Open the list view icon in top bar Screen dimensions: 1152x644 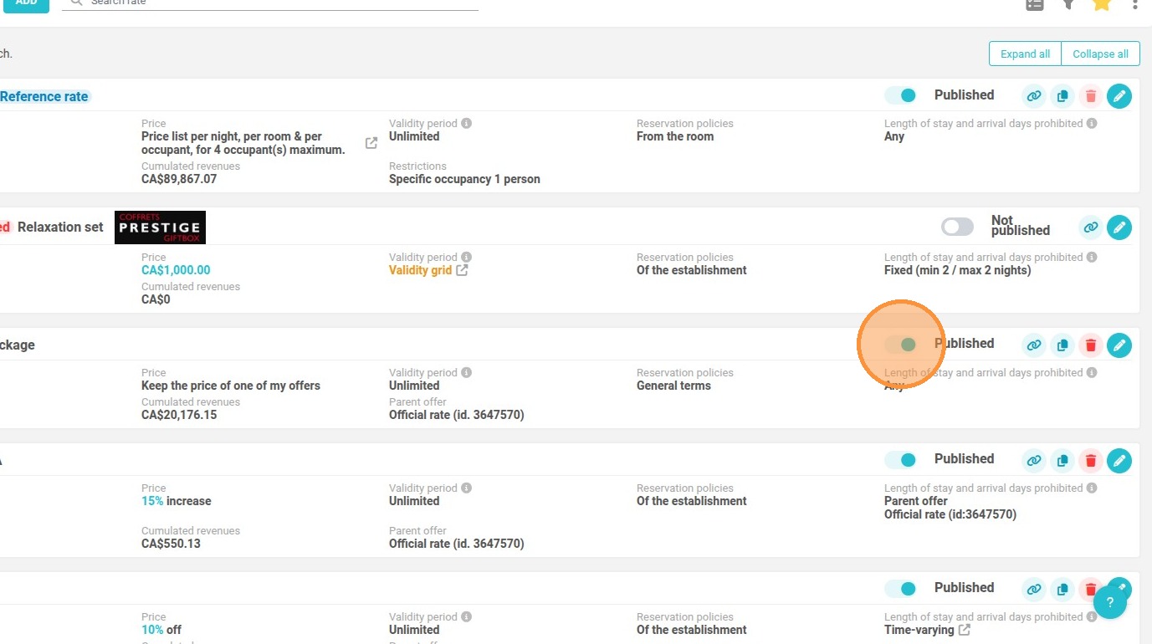[1035, 3]
